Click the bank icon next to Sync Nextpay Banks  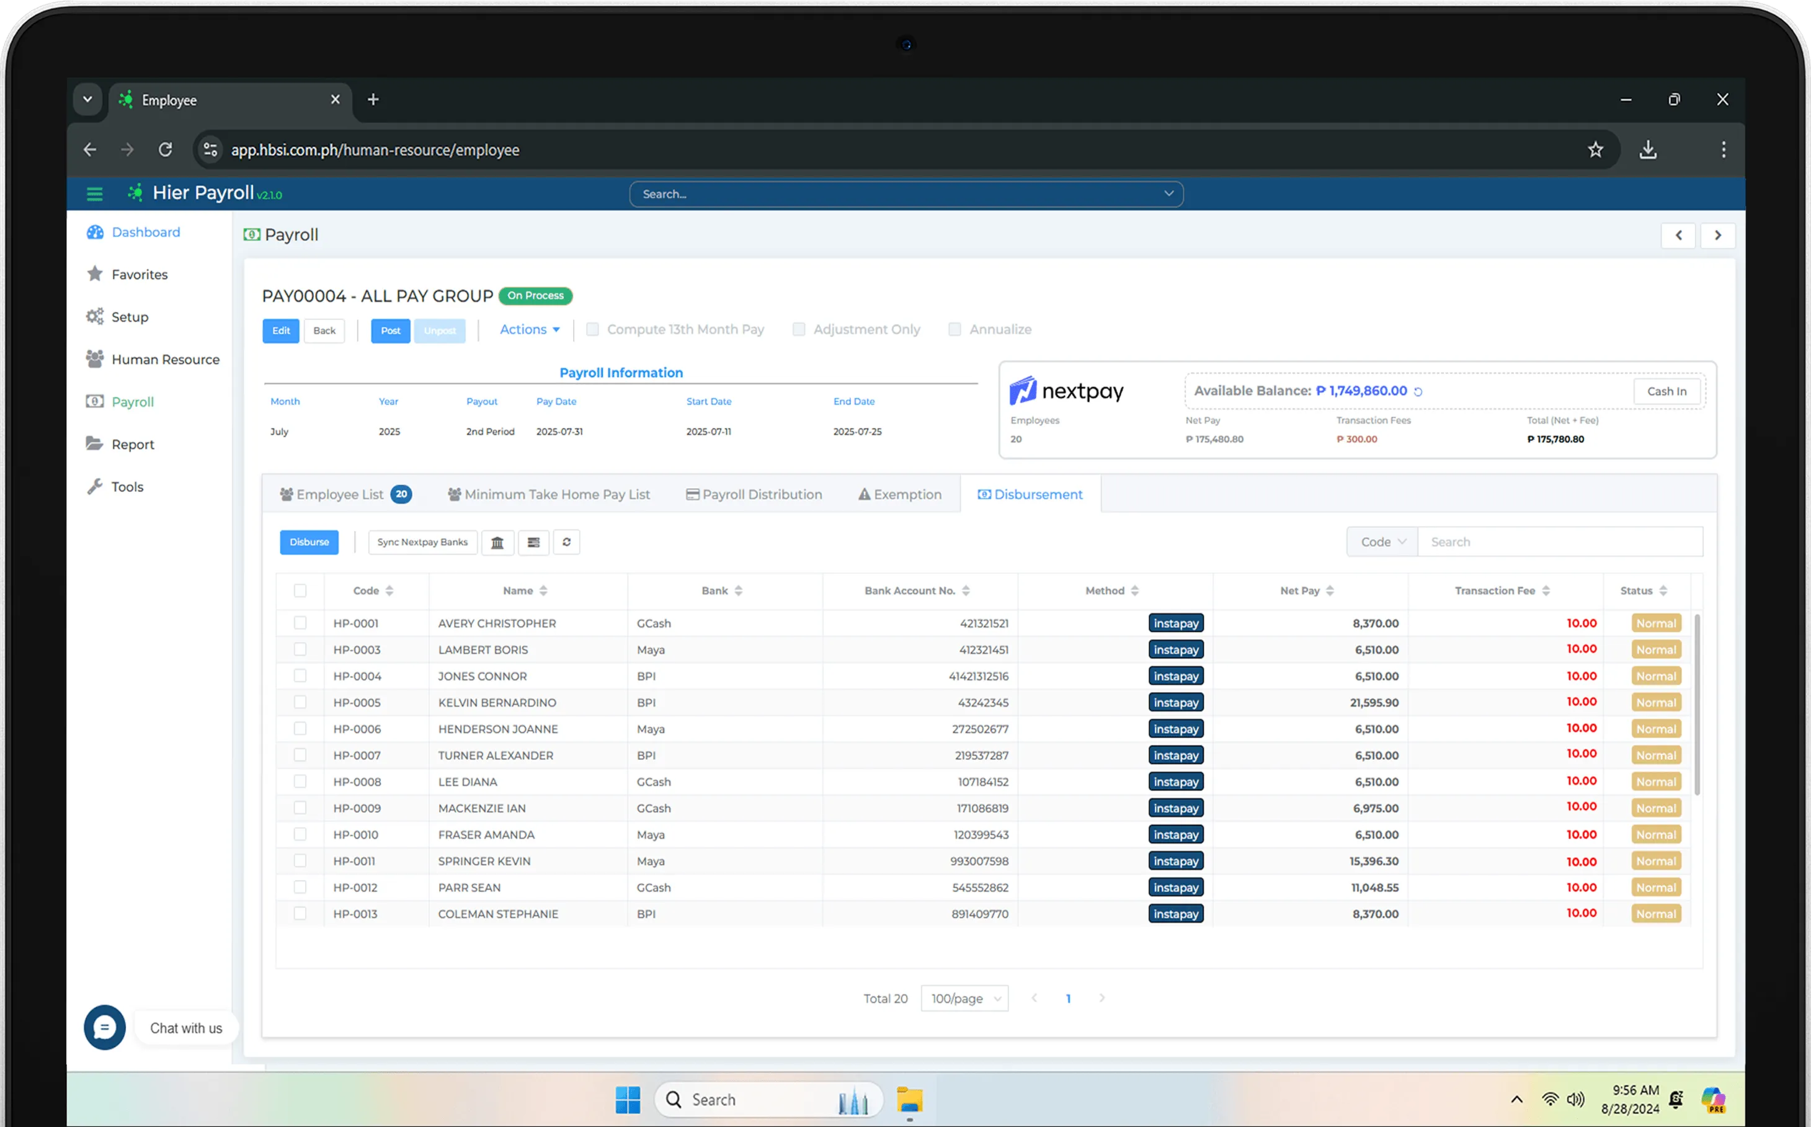coord(497,542)
